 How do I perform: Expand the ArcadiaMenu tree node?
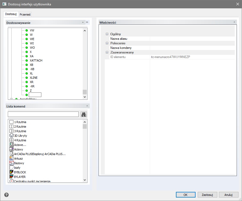11,99
